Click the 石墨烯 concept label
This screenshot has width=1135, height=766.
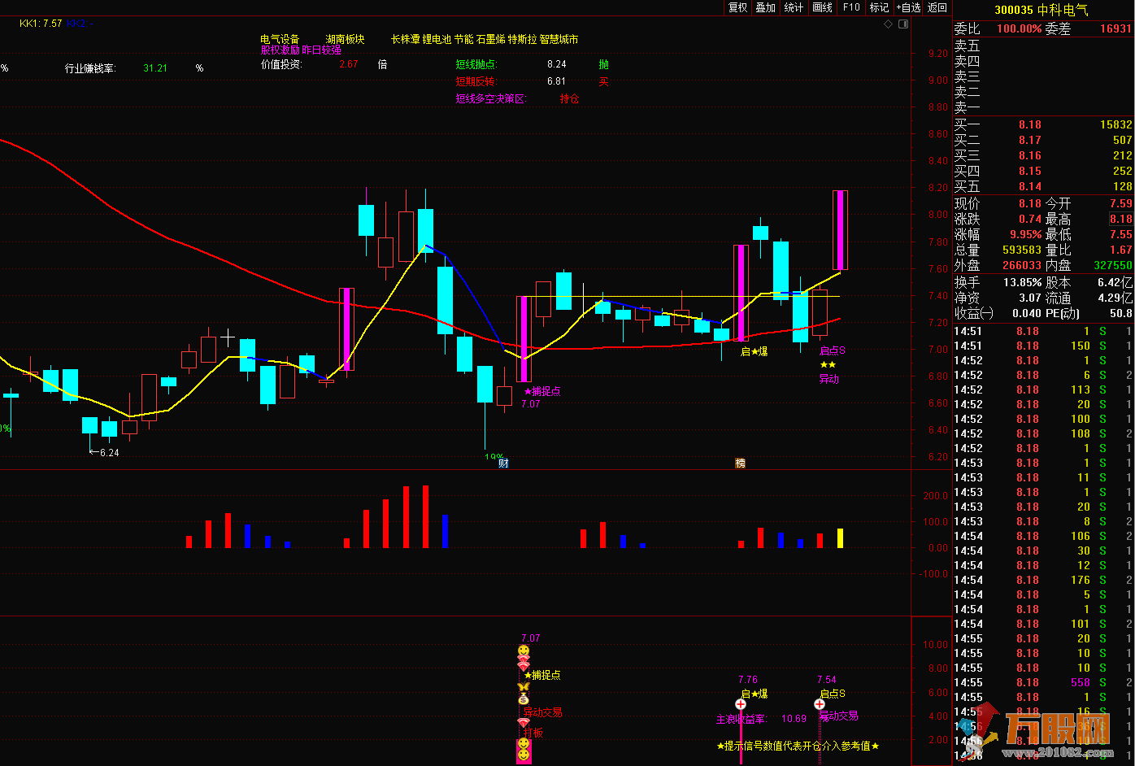click(490, 39)
